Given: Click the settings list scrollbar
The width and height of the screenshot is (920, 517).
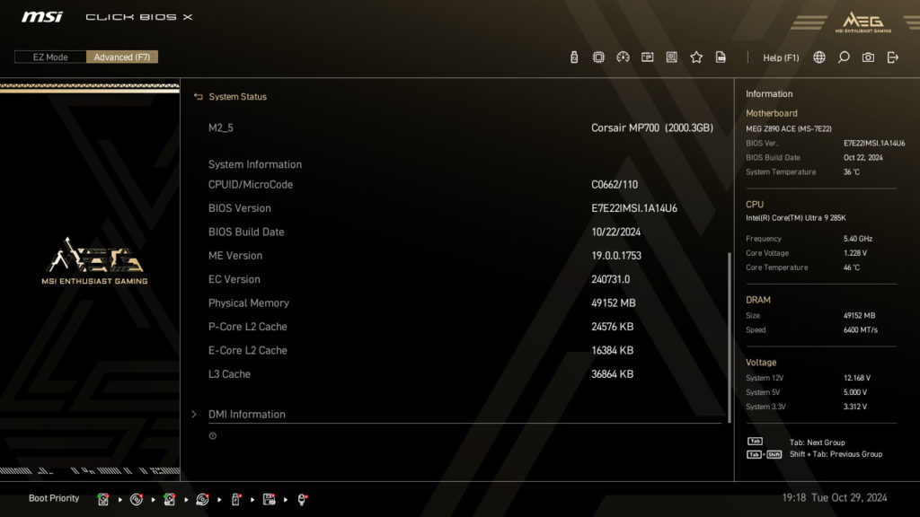Looking at the screenshot, I should [x=730, y=337].
